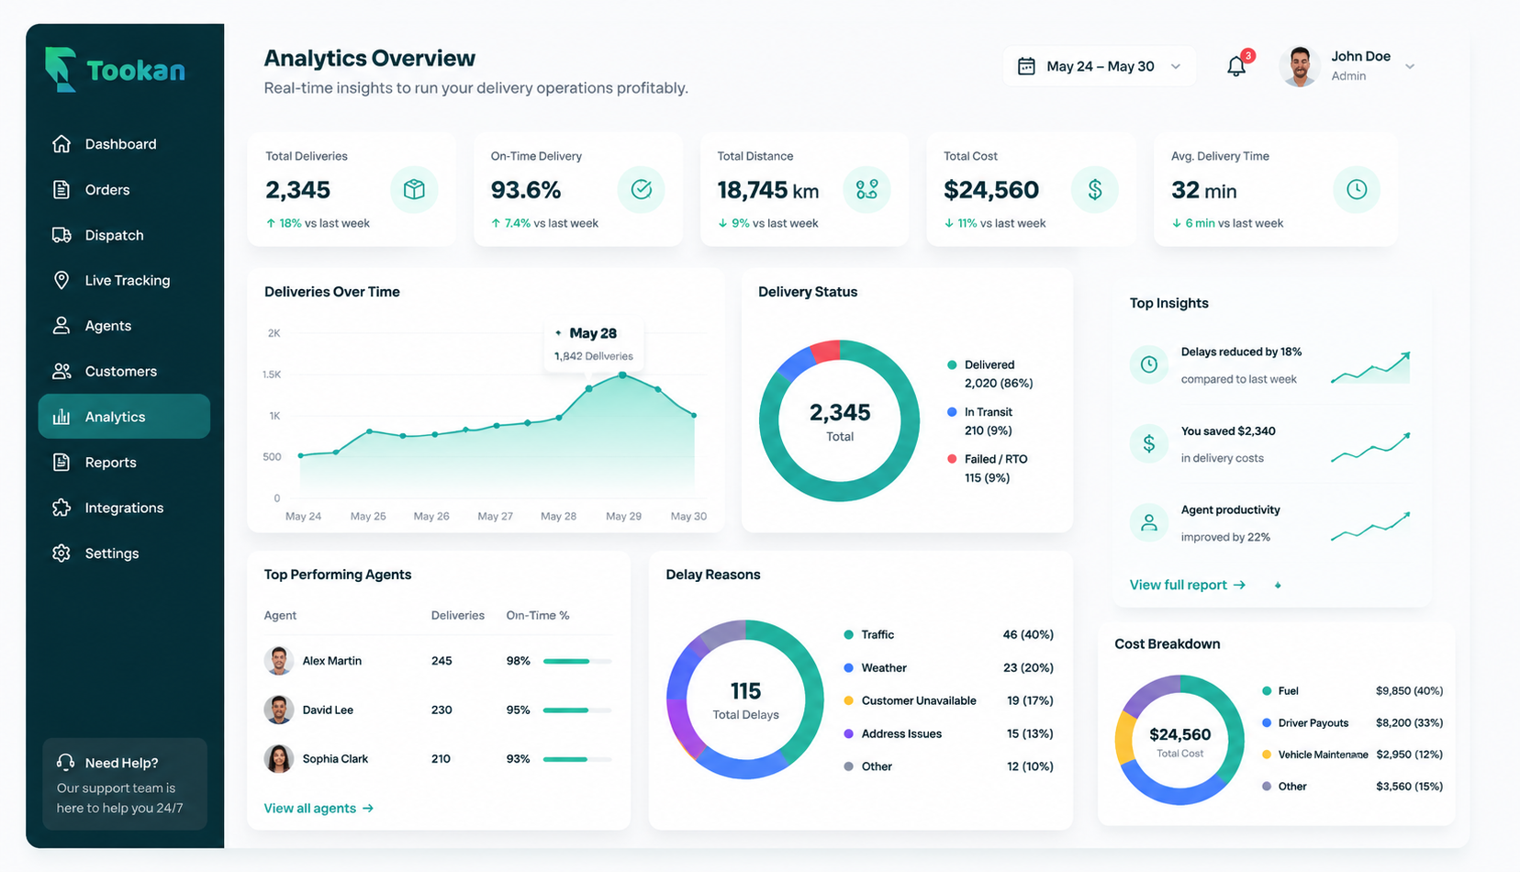Open the May 24 – May 30 date dropdown
The height and width of the screenshot is (872, 1520).
1100,66
